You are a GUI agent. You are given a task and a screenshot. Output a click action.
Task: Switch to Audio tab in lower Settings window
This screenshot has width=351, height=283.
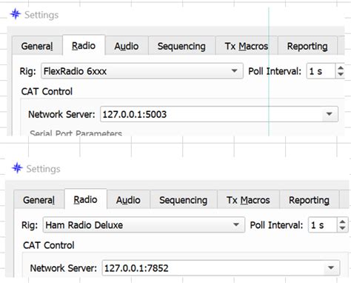pos(128,200)
